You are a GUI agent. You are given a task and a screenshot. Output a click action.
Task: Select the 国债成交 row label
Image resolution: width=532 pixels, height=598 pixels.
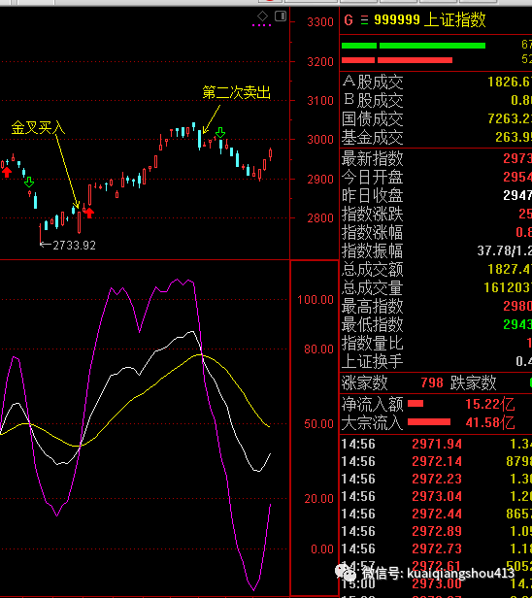click(373, 118)
